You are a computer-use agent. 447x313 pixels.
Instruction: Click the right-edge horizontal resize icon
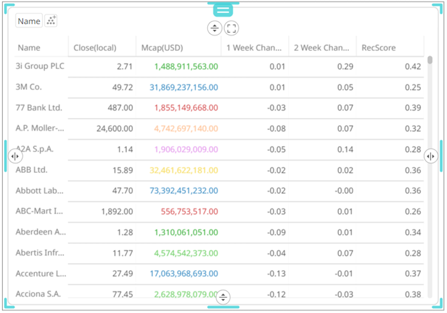pyautogui.click(x=431, y=156)
